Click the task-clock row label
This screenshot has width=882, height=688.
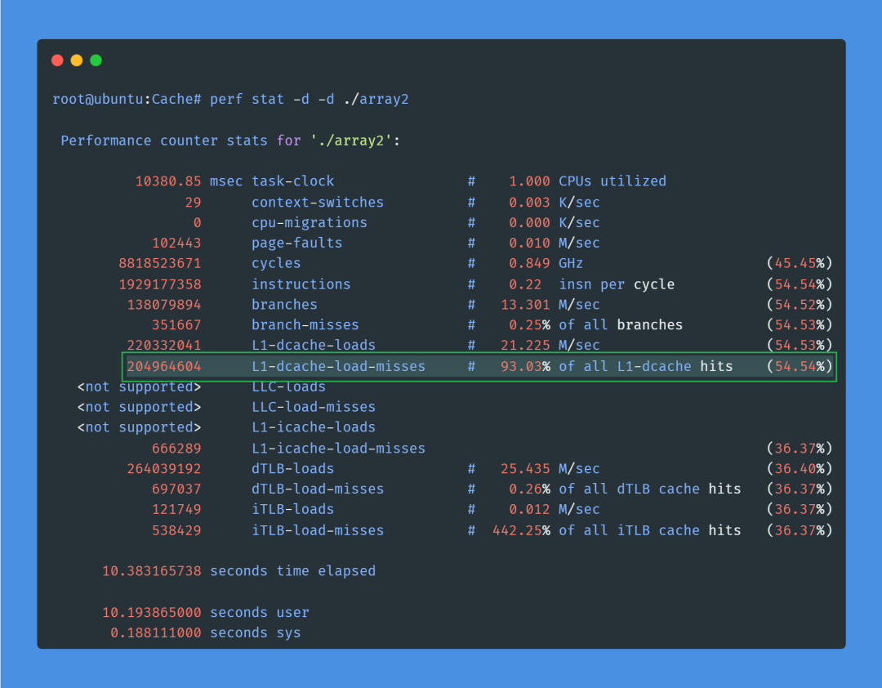(x=292, y=181)
